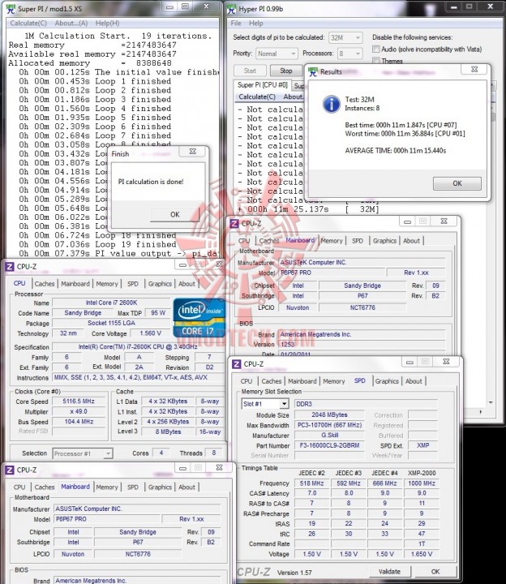Click the Multiplier x 49.0 value
This screenshot has height=584, width=506.
(x=79, y=411)
